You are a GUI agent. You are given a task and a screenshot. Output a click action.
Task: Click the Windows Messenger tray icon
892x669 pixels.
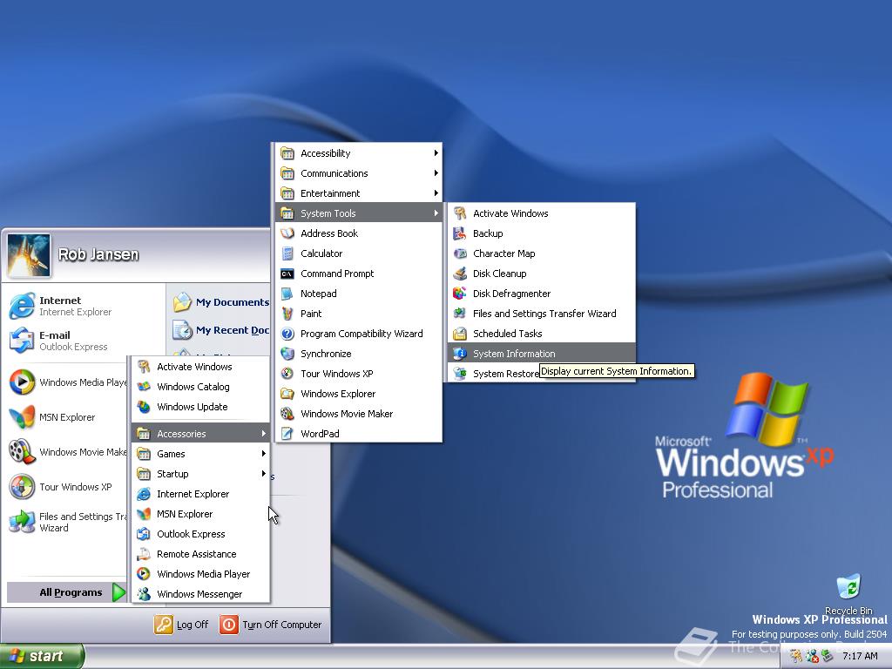click(812, 656)
